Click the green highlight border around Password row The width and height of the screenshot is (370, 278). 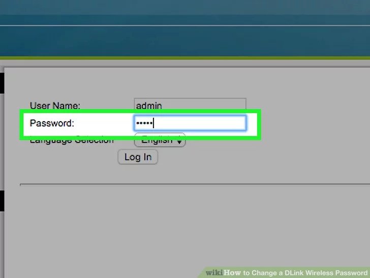click(140, 112)
